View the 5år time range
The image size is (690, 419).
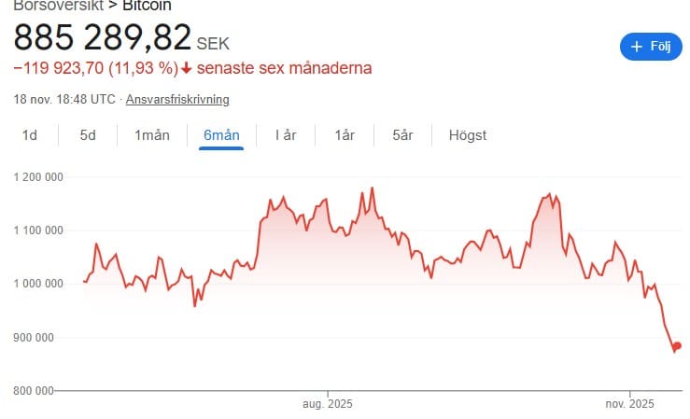click(402, 135)
